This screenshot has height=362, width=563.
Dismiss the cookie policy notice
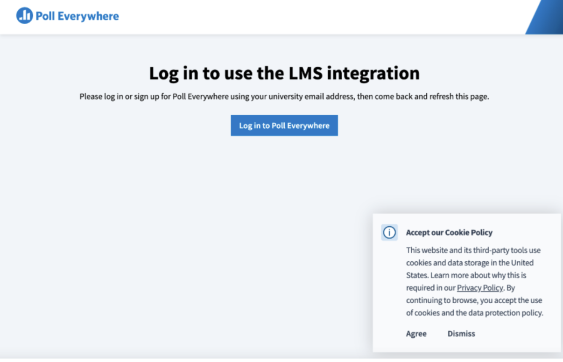461,334
